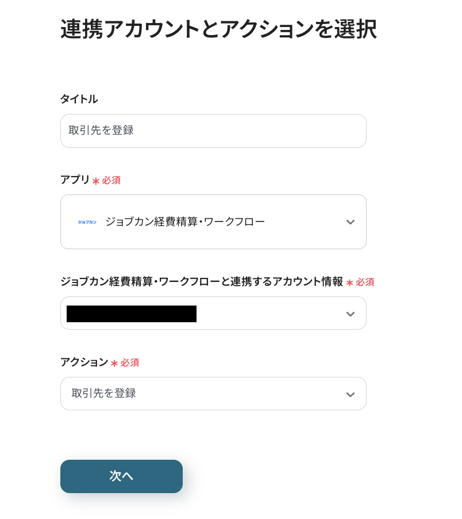The image size is (462, 519).
Task: Click the red asterisk beside アクション label
Action: pyautogui.click(x=114, y=363)
